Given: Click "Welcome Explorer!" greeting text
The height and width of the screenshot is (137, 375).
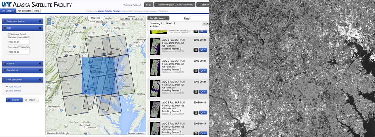Looking at the screenshot, I should [x=132, y=5].
